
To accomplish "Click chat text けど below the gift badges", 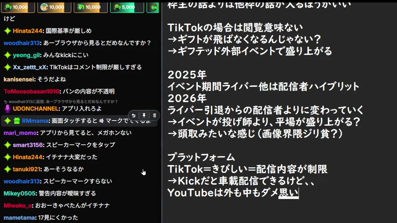I will (x=9, y=19).
